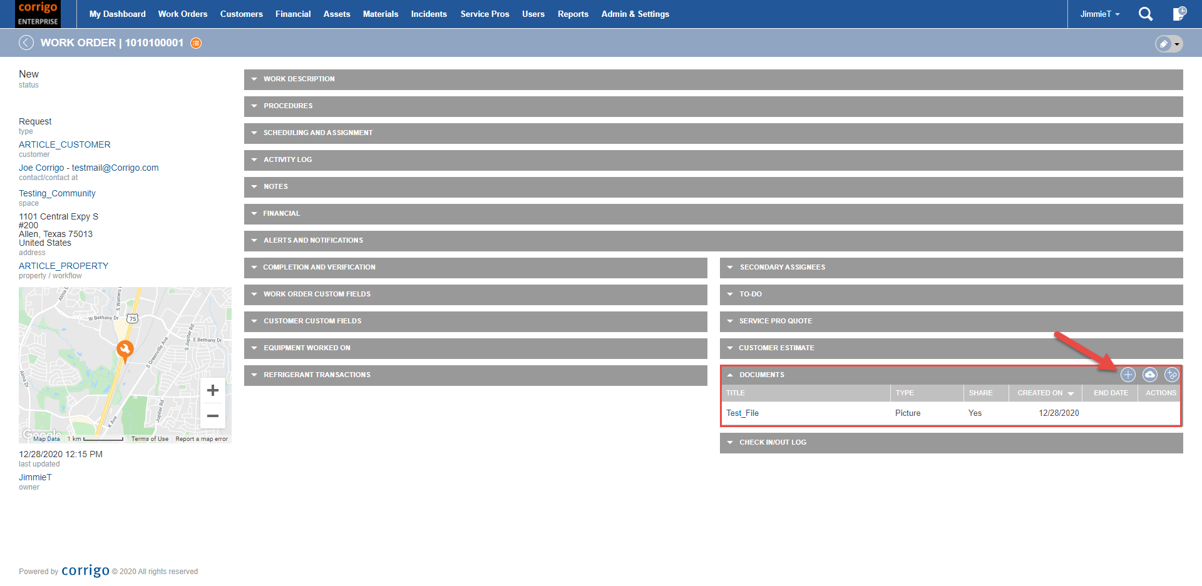Image resolution: width=1202 pixels, height=586 pixels.
Task: Open the recent items document-clock icon
Action: pyautogui.click(x=1179, y=14)
